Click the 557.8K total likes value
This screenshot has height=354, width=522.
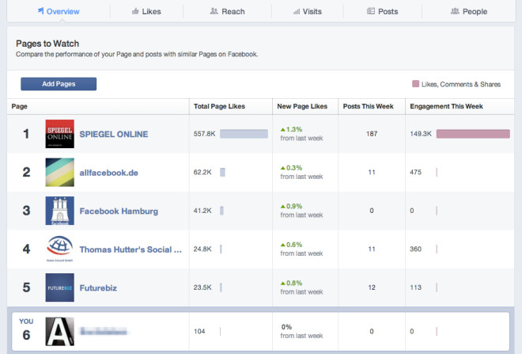coord(204,134)
